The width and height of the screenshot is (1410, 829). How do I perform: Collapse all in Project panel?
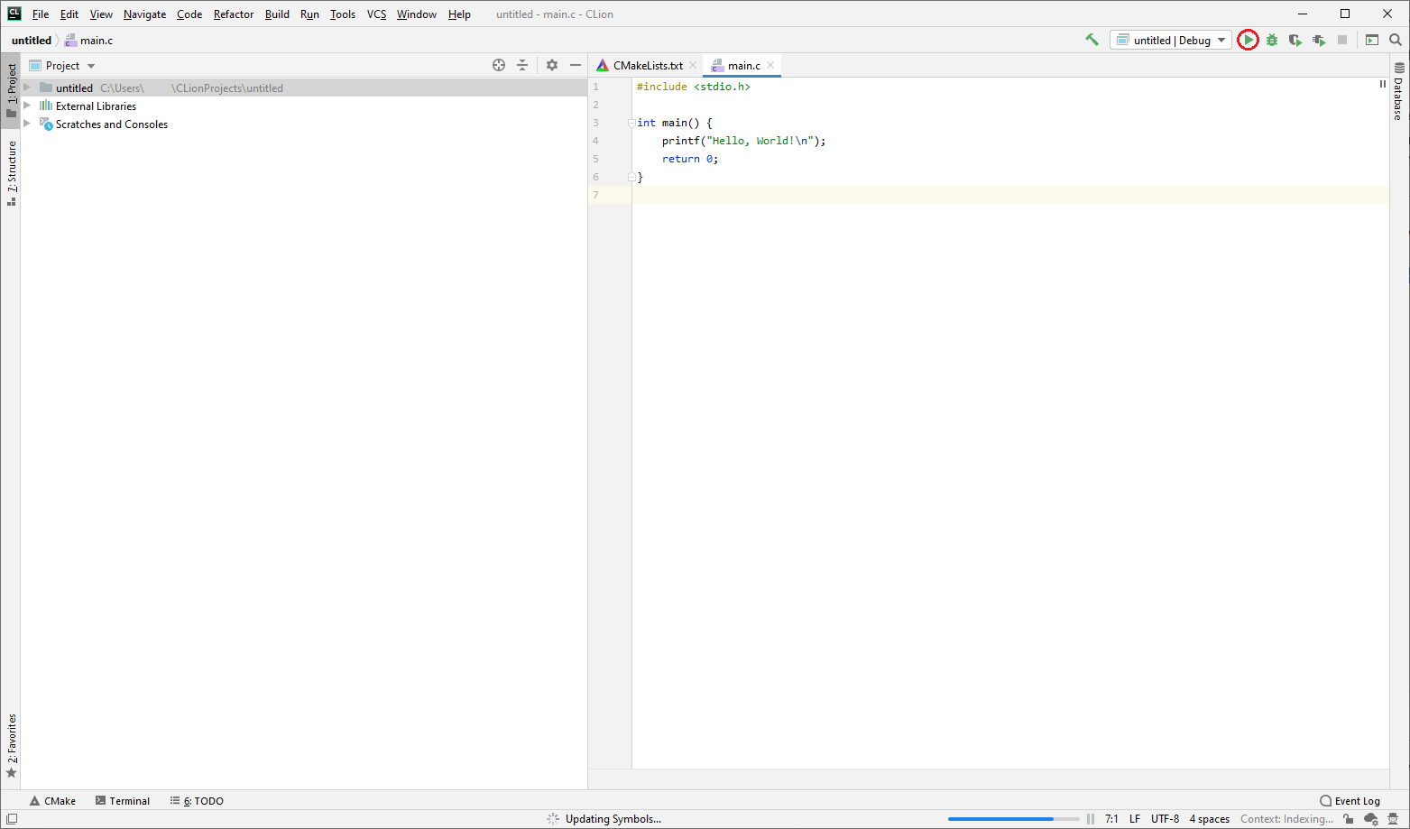pyautogui.click(x=522, y=65)
